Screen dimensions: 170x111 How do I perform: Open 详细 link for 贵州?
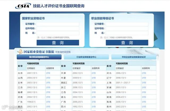tap(144, 107)
